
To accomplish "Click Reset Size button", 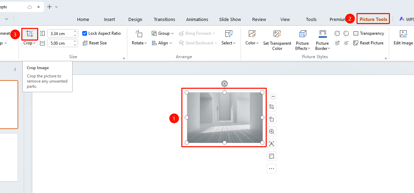I will 95,43.
